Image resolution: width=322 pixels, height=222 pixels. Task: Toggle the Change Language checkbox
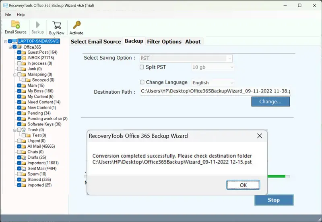click(142, 82)
